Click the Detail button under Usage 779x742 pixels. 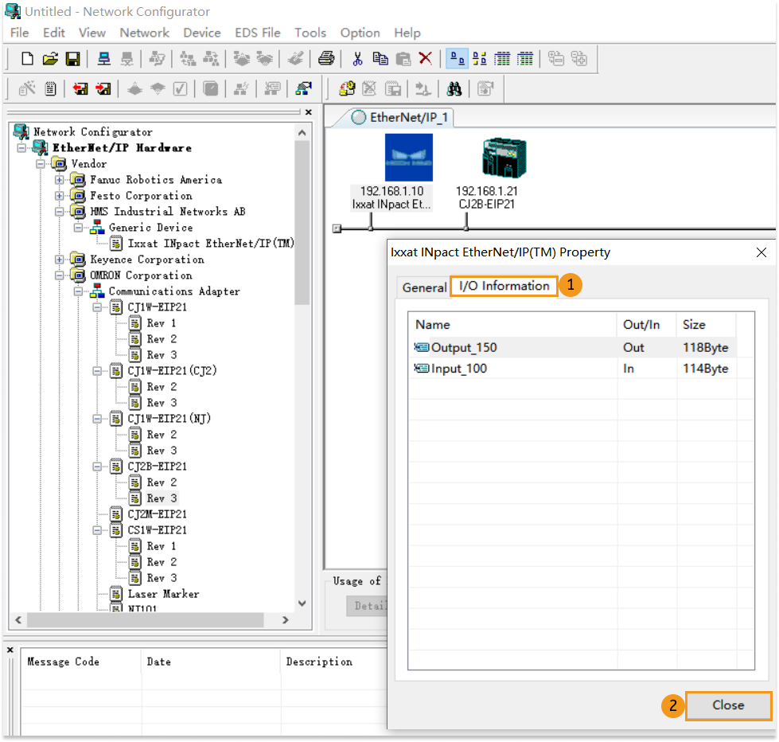pos(371,606)
